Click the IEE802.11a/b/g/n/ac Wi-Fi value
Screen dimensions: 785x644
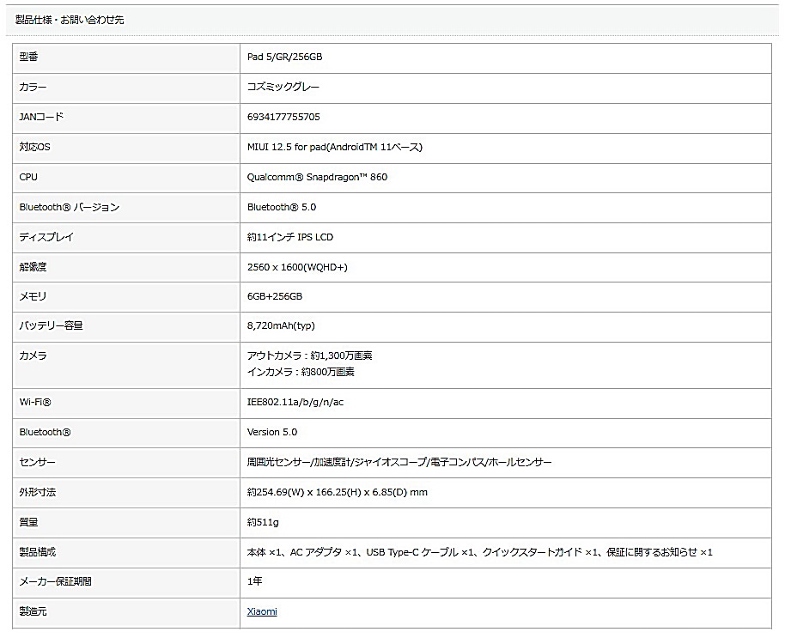pos(295,402)
